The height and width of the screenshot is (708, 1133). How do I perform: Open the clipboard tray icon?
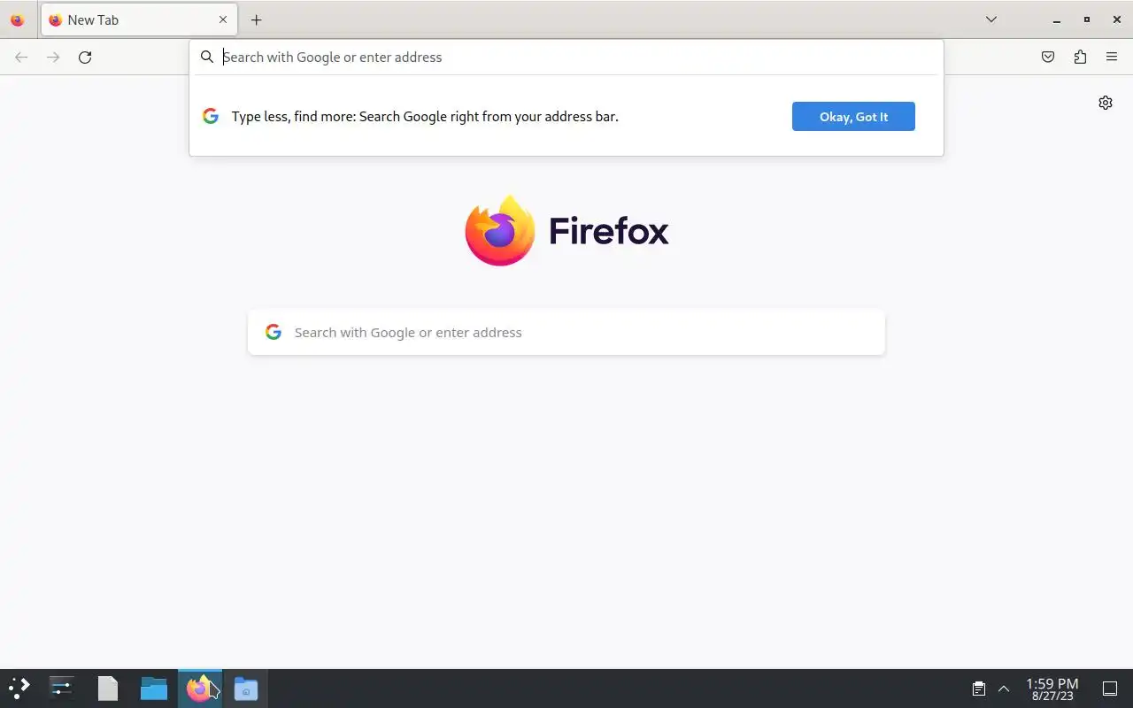pos(979,689)
